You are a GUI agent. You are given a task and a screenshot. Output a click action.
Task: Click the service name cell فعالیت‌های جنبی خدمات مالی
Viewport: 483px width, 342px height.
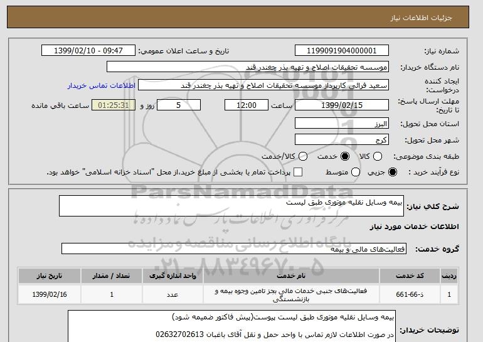tap(291, 294)
